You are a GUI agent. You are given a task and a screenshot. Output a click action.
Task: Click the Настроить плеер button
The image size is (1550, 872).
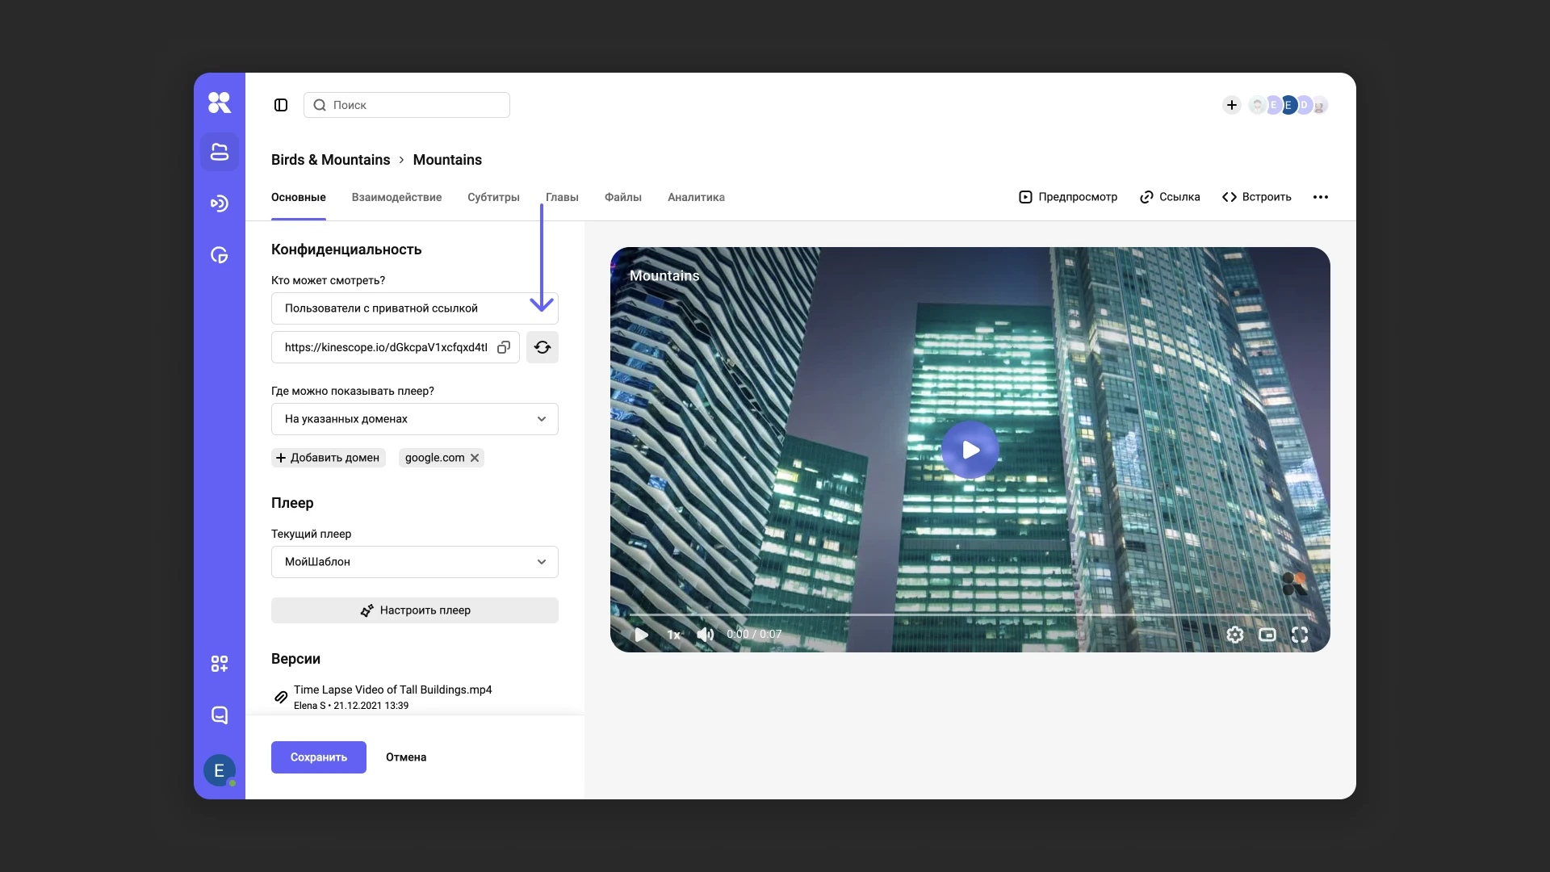[x=415, y=610]
